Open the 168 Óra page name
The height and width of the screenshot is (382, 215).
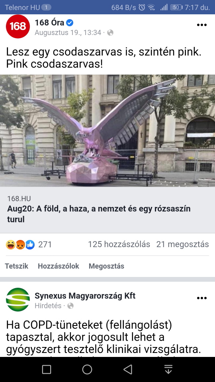[x=49, y=23]
